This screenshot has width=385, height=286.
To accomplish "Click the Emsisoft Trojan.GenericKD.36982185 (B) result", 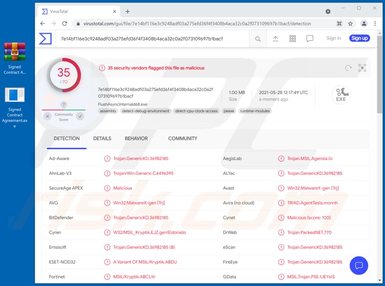I will tap(144, 247).
